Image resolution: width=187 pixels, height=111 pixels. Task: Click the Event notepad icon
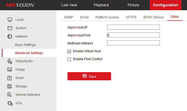(x=10, y=78)
